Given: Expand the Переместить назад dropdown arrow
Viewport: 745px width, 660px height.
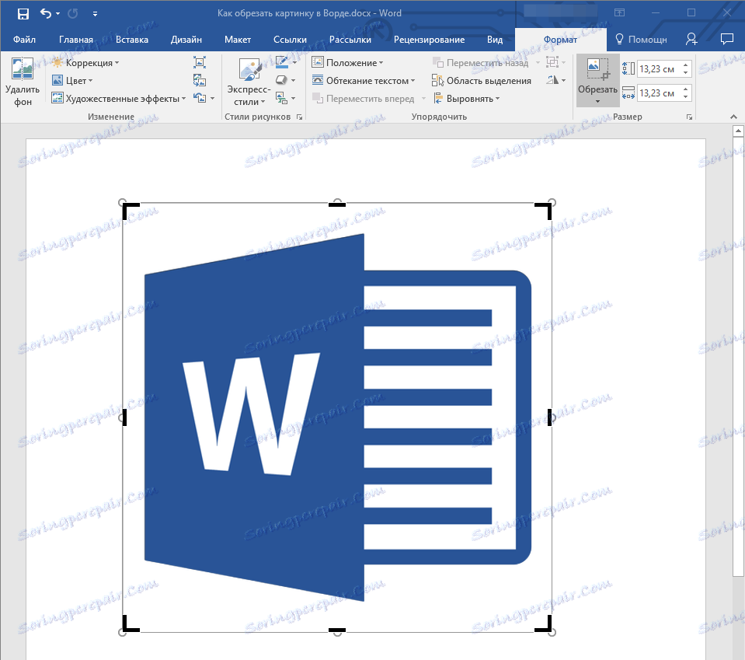Looking at the screenshot, I should [x=538, y=63].
